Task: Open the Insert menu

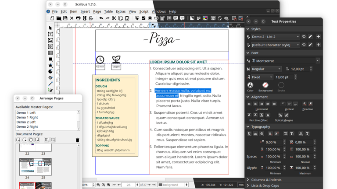Action: (85, 11)
